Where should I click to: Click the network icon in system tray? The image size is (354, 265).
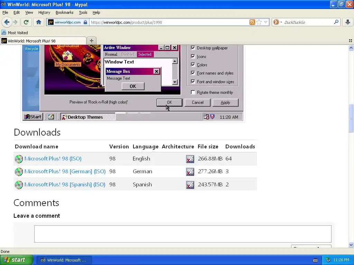(x=328, y=260)
